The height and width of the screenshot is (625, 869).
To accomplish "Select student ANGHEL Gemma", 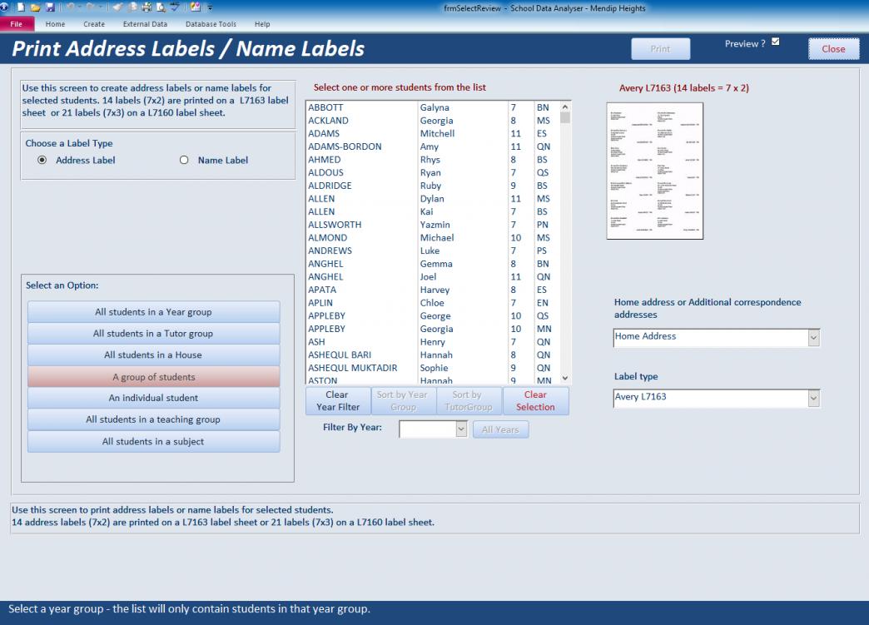I will [x=432, y=264].
